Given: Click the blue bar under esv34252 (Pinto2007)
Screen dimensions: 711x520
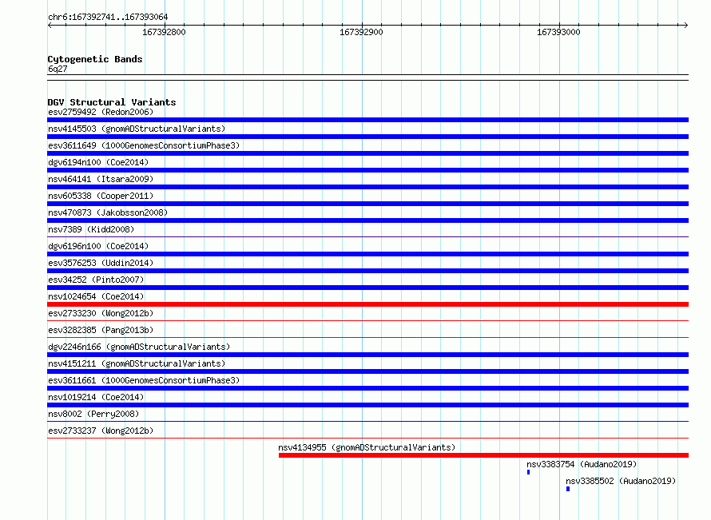Looking at the screenshot, I should click(x=367, y=288).
